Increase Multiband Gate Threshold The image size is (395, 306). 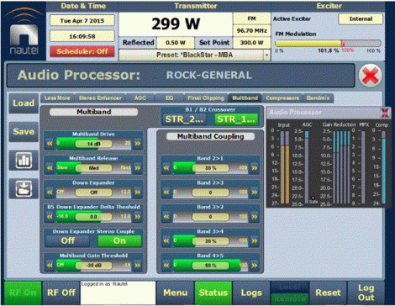click(x=138, y=265)
